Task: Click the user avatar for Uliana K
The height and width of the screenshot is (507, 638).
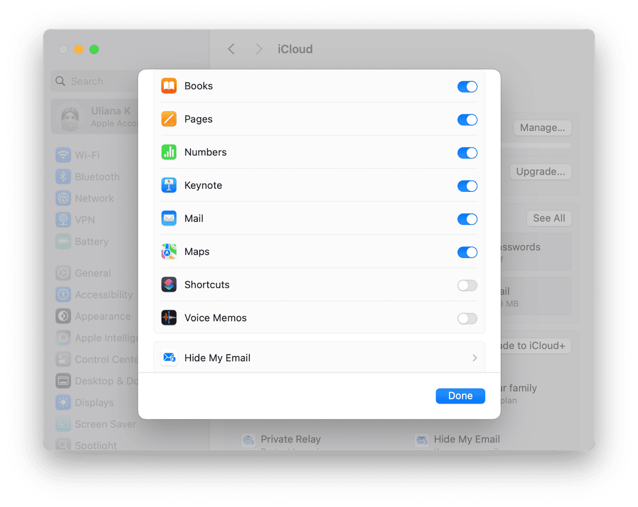Action: tap(71, 117)
